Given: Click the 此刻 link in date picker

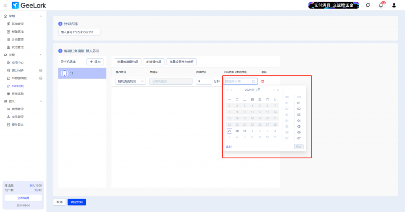Looking at the screenshot, I should tap(229, 147).
